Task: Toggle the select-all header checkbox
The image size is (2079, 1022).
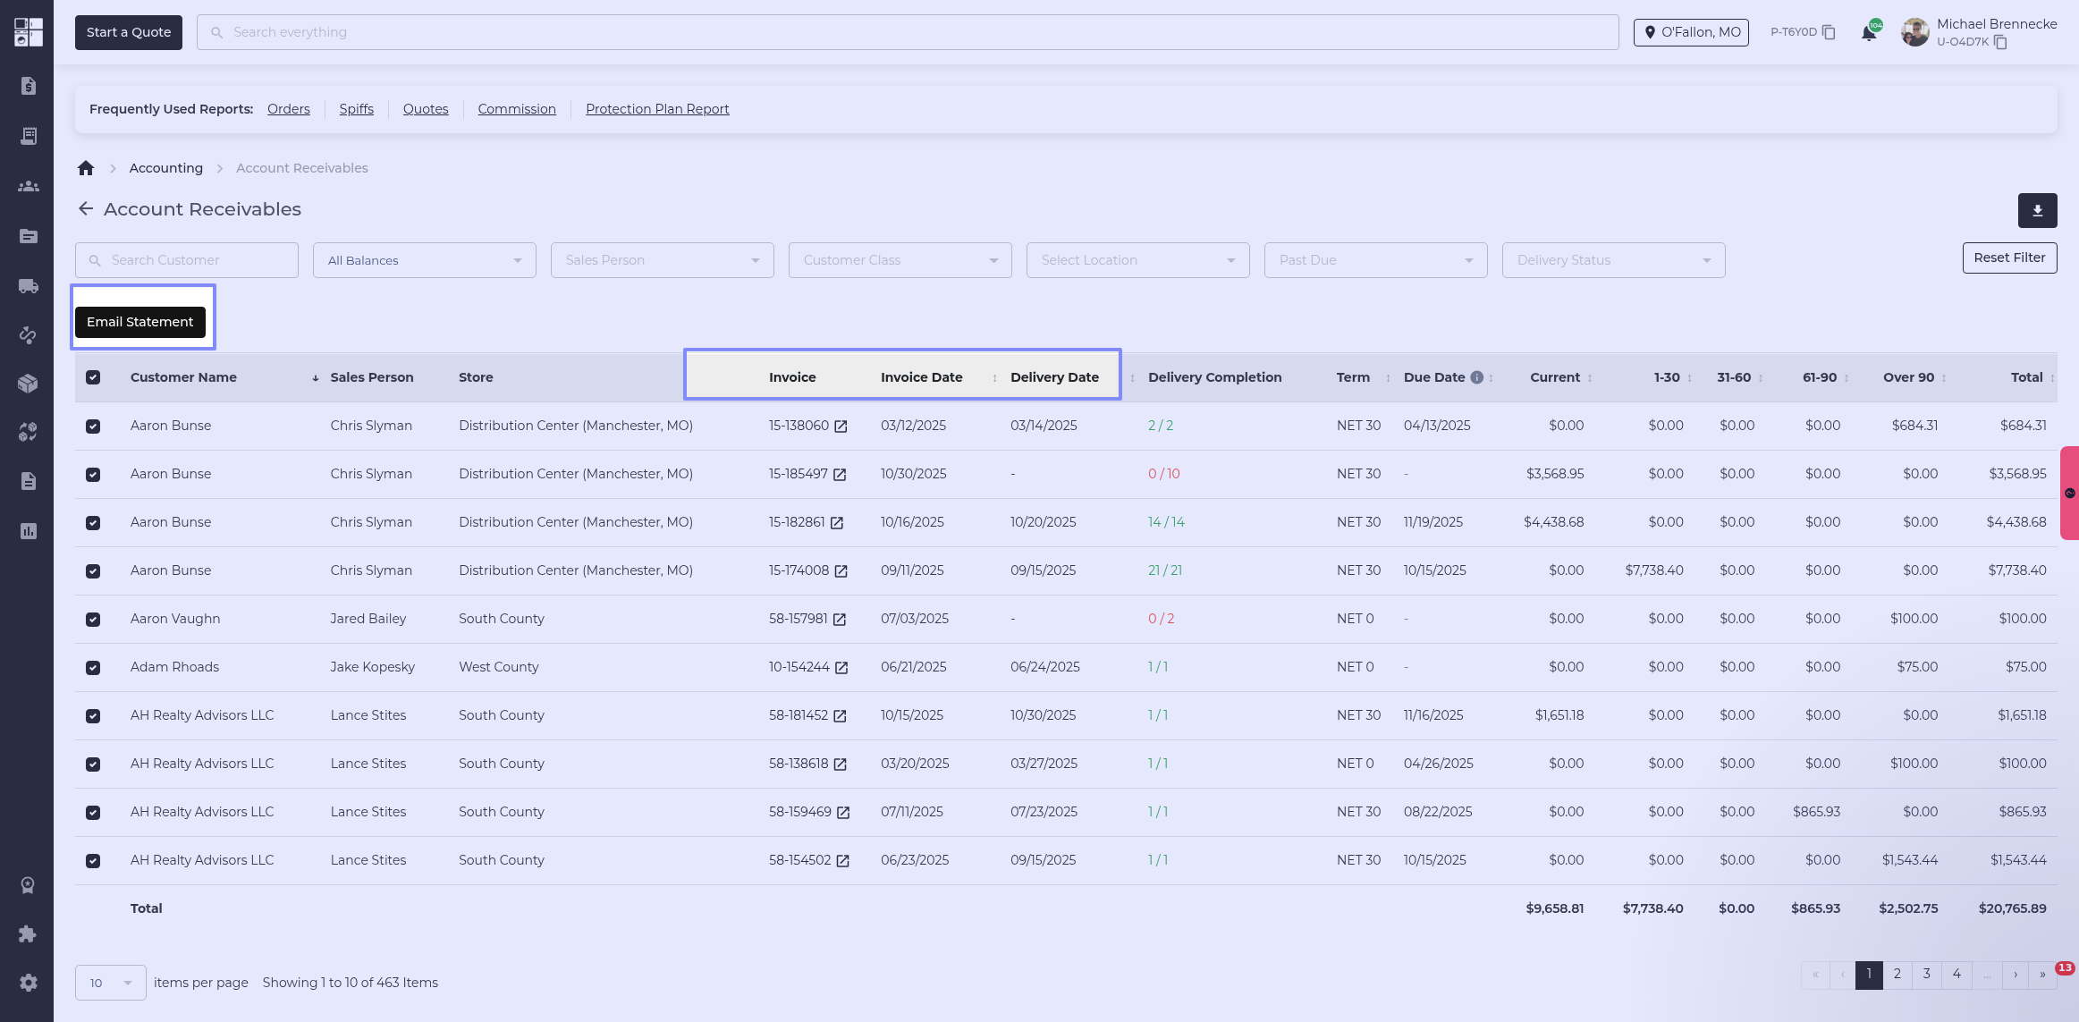Action: coord(93,377)
